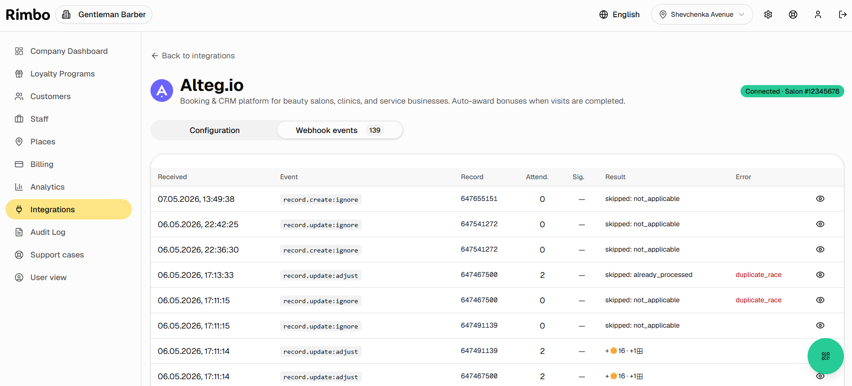The height and width of the screenshot is (386, 852).
Task: Click the Error column header
Action: [743, 177]
